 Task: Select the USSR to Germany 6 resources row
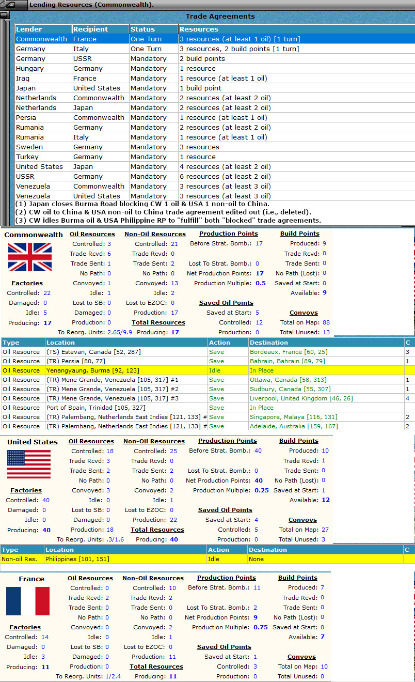coord(214,176)
